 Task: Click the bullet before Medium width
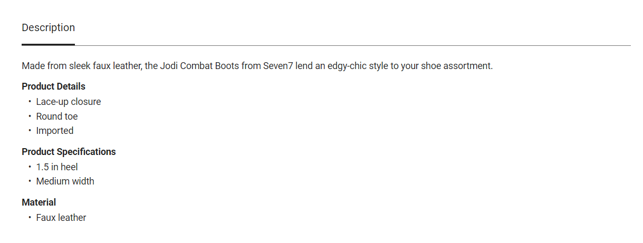[x=30, y=181]
